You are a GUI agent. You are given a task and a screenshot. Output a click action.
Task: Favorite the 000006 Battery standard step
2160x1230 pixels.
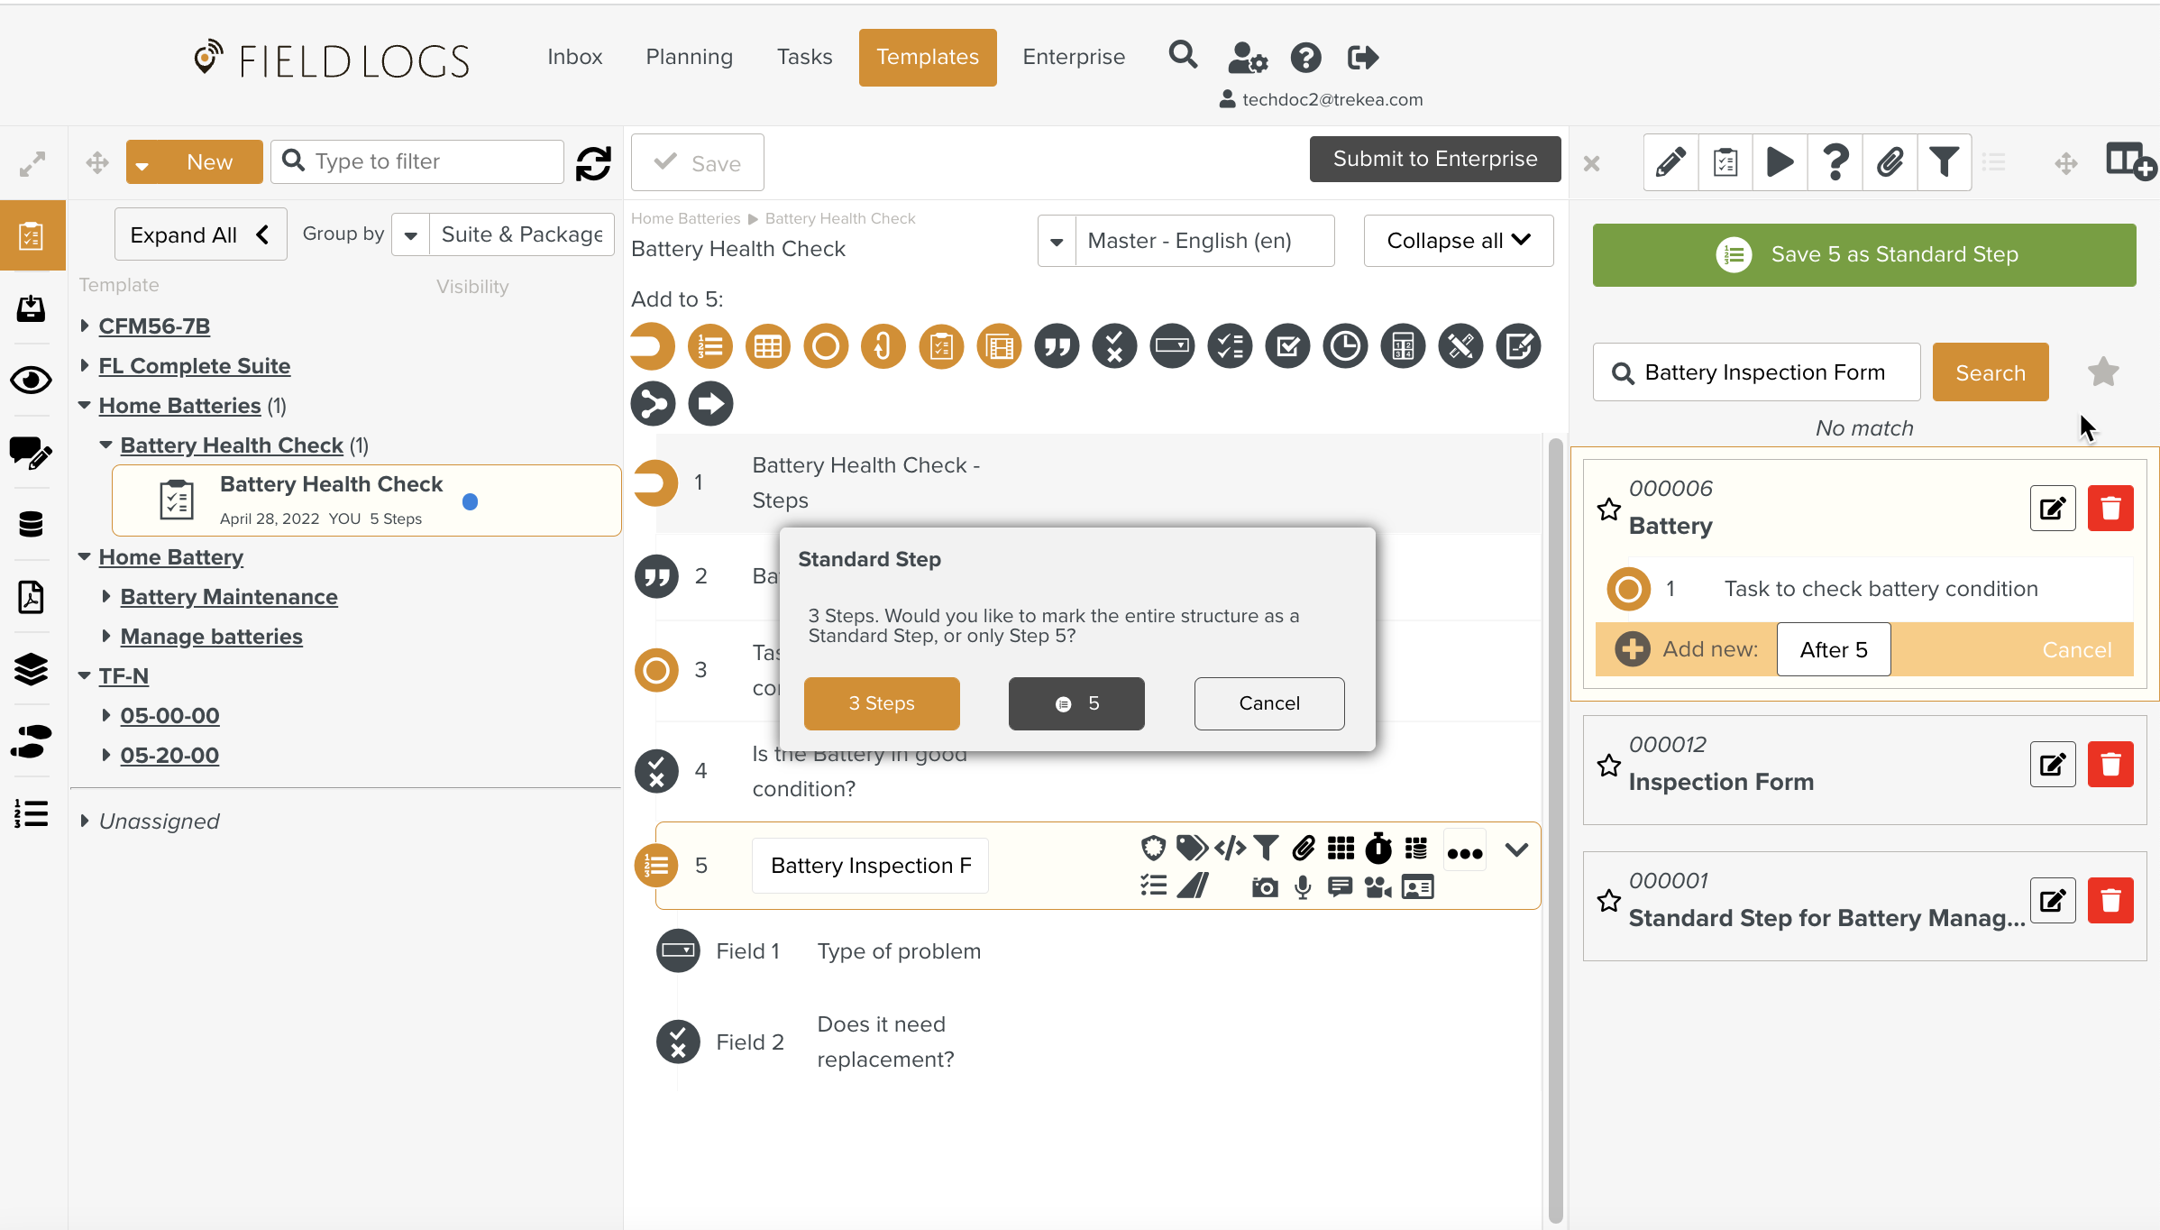click(1609, 509)
